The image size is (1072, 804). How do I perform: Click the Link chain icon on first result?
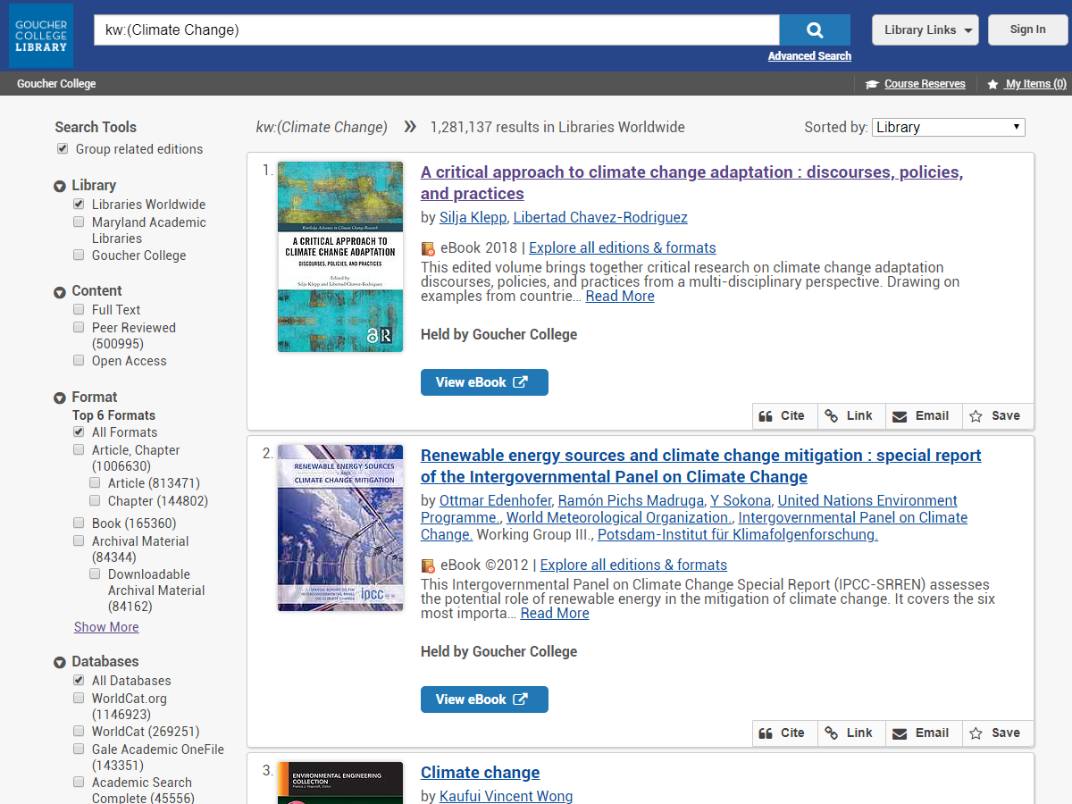coord(832,416)
